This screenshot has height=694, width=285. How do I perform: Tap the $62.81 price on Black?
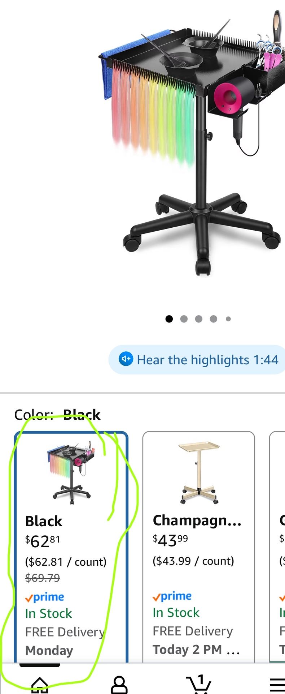[x=43, y=541]
